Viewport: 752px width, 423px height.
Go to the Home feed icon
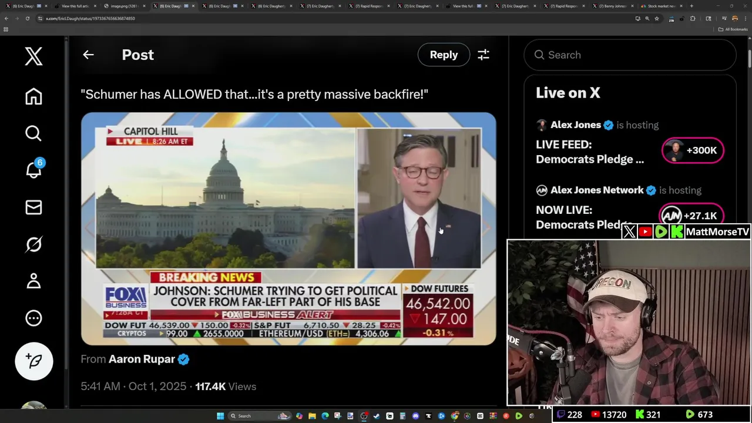(x=33, y=96)
